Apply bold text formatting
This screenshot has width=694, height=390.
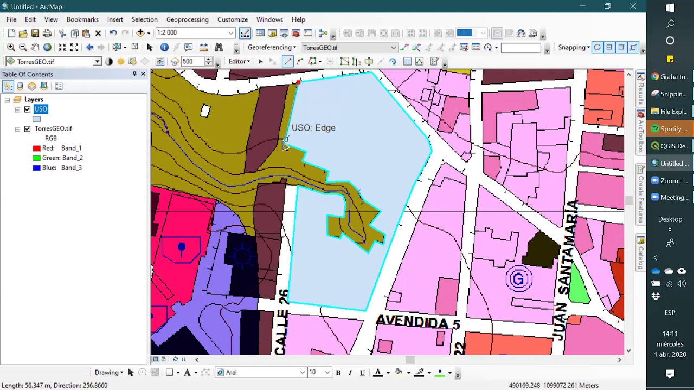pyautogui.click(x=338, y=373)
